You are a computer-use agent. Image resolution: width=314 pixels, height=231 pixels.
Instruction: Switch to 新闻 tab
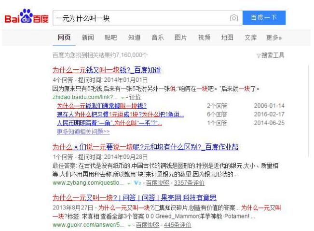[88, 38]
